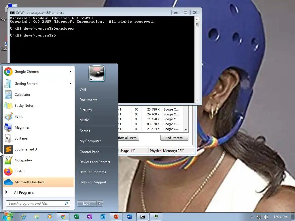Screen dimensions: 295x221
Task: Switch to cmd.exe taskbar button
Action: [142, 217]
